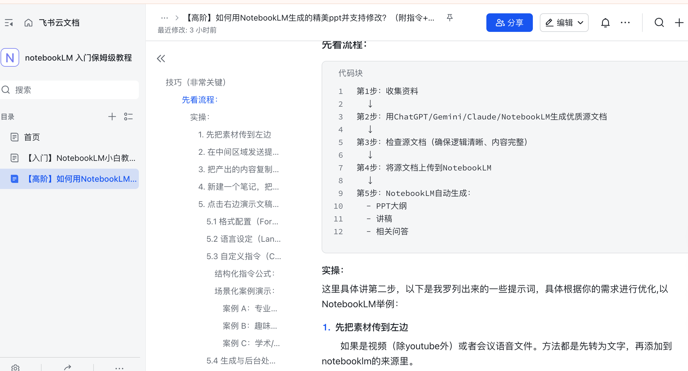Pin the document using the pin icon
The width and height of the screenshot is (688, 371).
[449, 18]
